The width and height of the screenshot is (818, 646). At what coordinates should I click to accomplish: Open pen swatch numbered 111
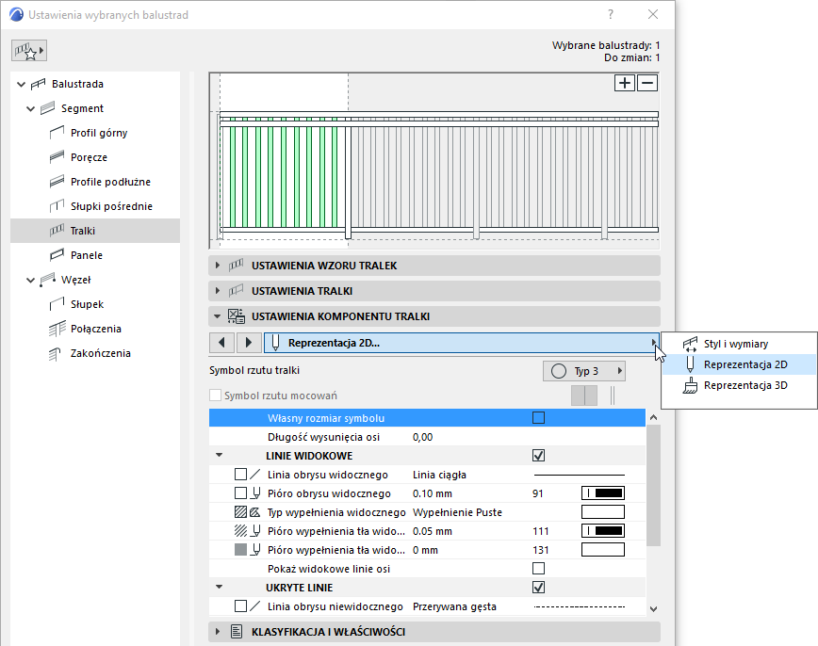603,531
